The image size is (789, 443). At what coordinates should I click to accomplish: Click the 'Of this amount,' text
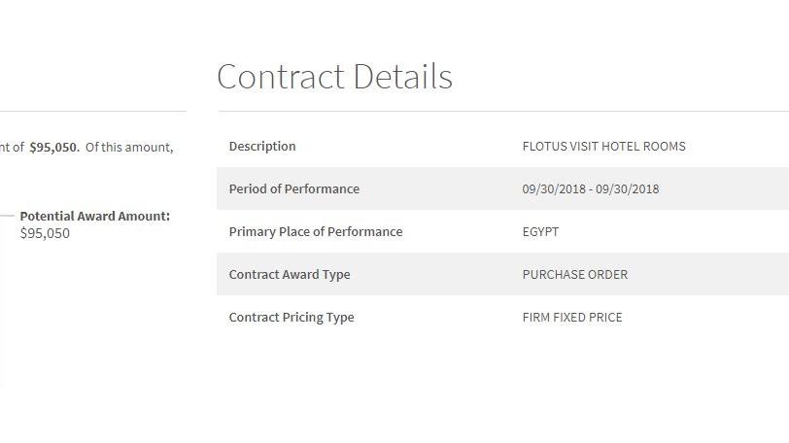pos(129,148)
